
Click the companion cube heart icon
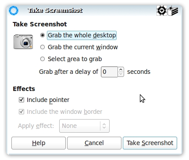click(x=161, y=11)
